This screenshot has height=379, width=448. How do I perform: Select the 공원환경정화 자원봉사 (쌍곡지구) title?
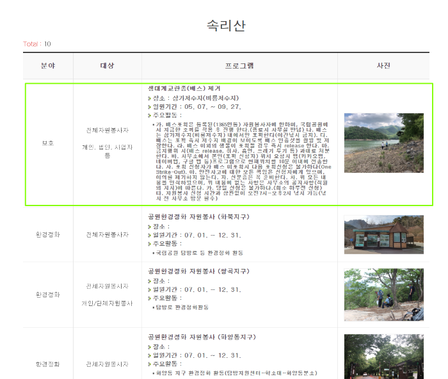(x=198, y=271)
